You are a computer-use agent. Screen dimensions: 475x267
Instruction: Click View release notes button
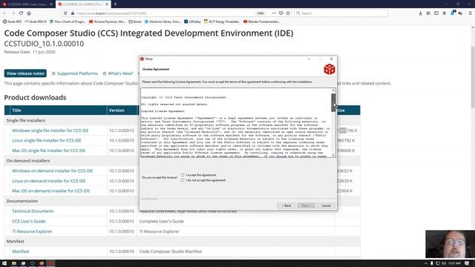(25, 73)
